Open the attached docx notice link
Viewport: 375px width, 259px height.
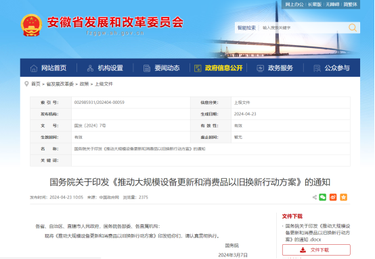[x=317, y=233]
